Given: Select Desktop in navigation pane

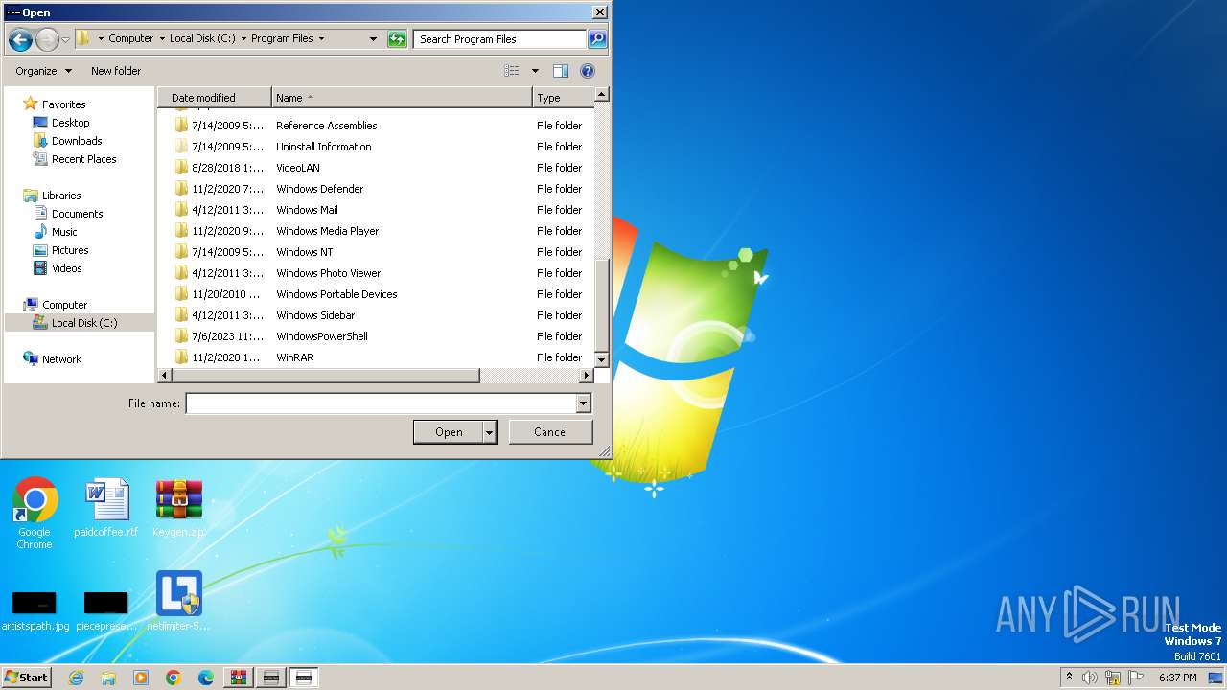Looking at the screenshot, I should click(70, 123).
